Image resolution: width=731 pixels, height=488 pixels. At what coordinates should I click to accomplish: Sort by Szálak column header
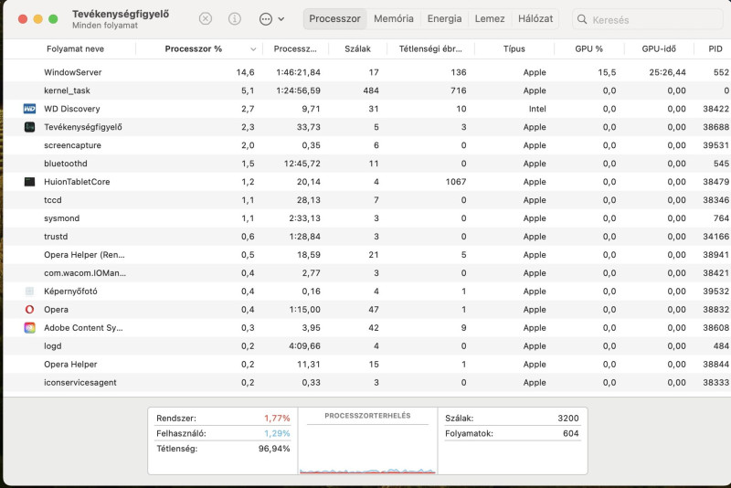(357, 49)
